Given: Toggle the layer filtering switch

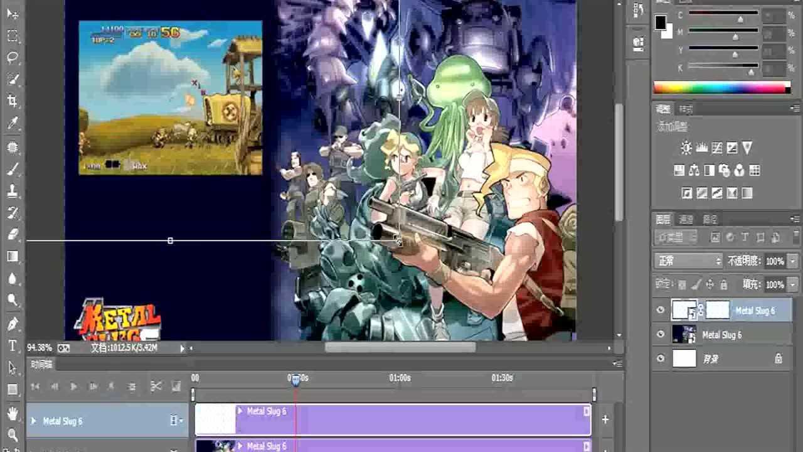Looking at the screenshot, I should click(x=795, y=237).
